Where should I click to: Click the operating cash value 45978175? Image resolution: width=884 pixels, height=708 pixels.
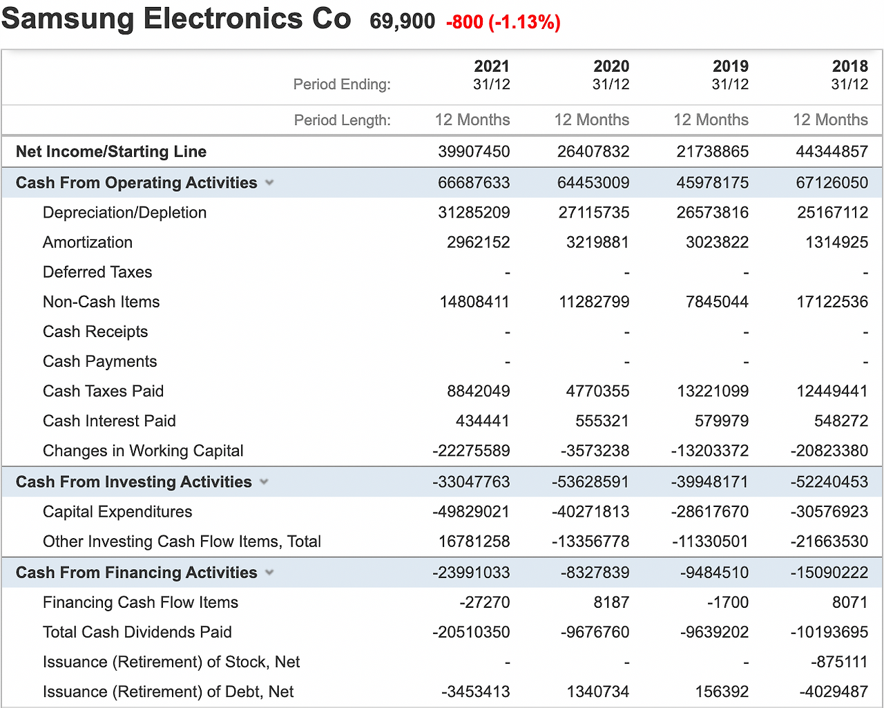tap(713, 182)
